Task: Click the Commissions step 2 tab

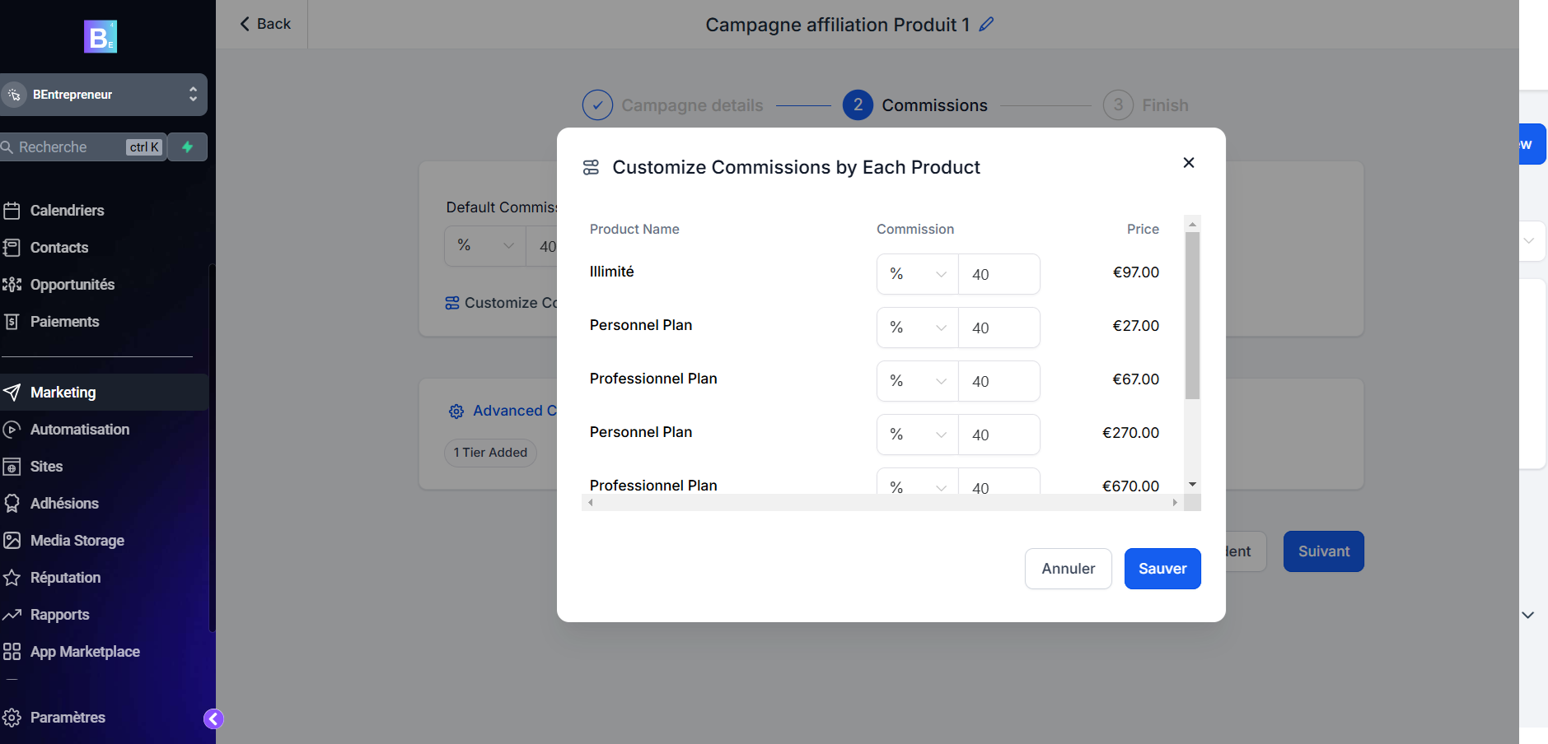Action: [x=915, y=105]
